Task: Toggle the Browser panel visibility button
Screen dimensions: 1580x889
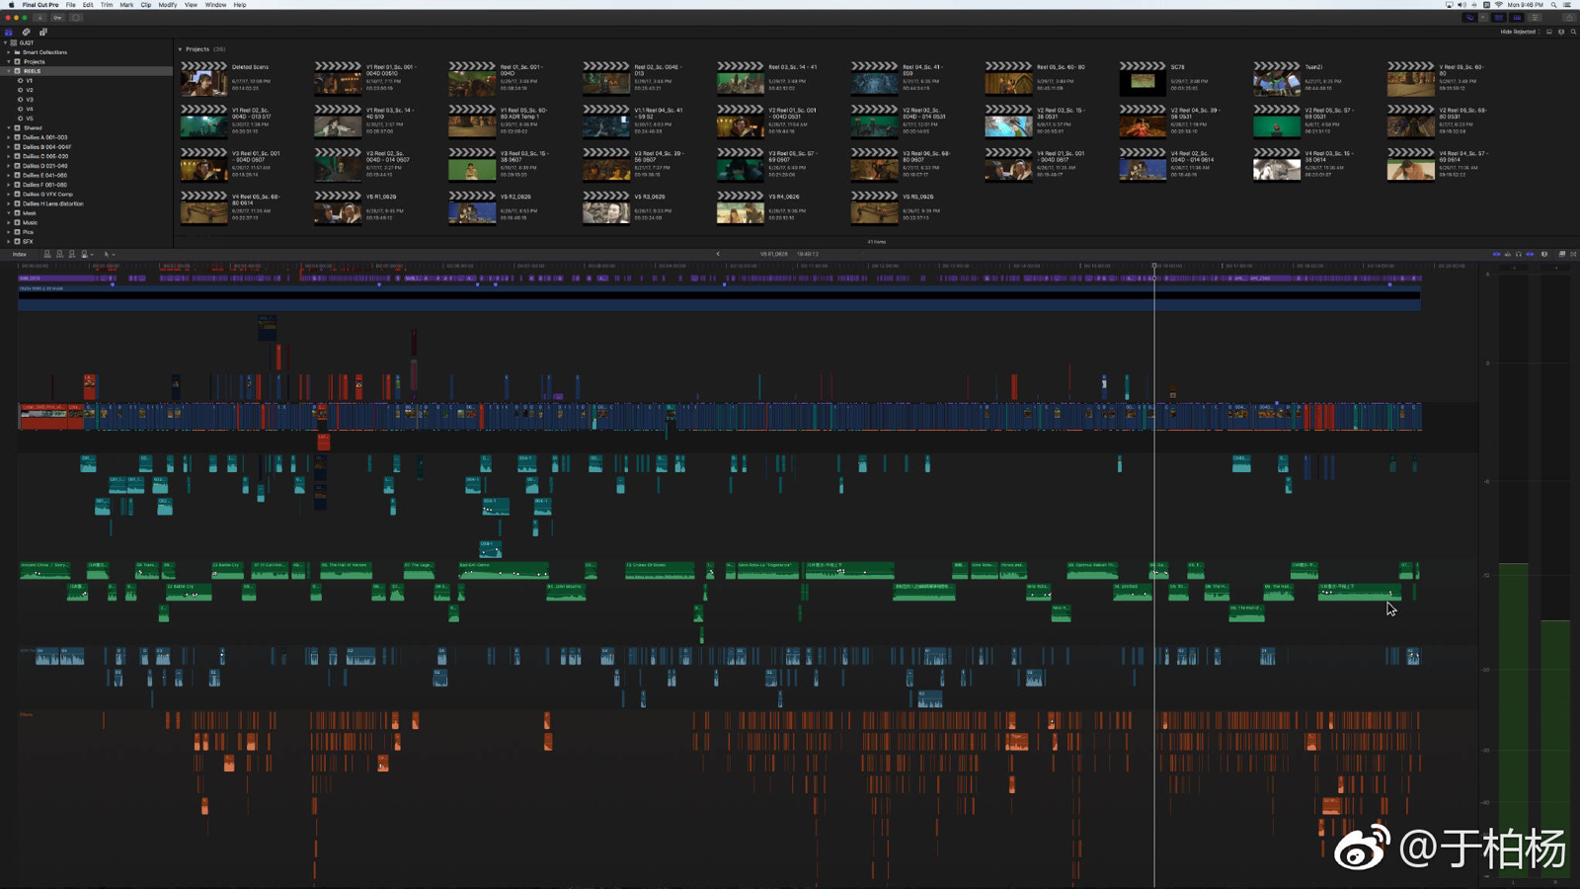Action: pos(1498,18)
